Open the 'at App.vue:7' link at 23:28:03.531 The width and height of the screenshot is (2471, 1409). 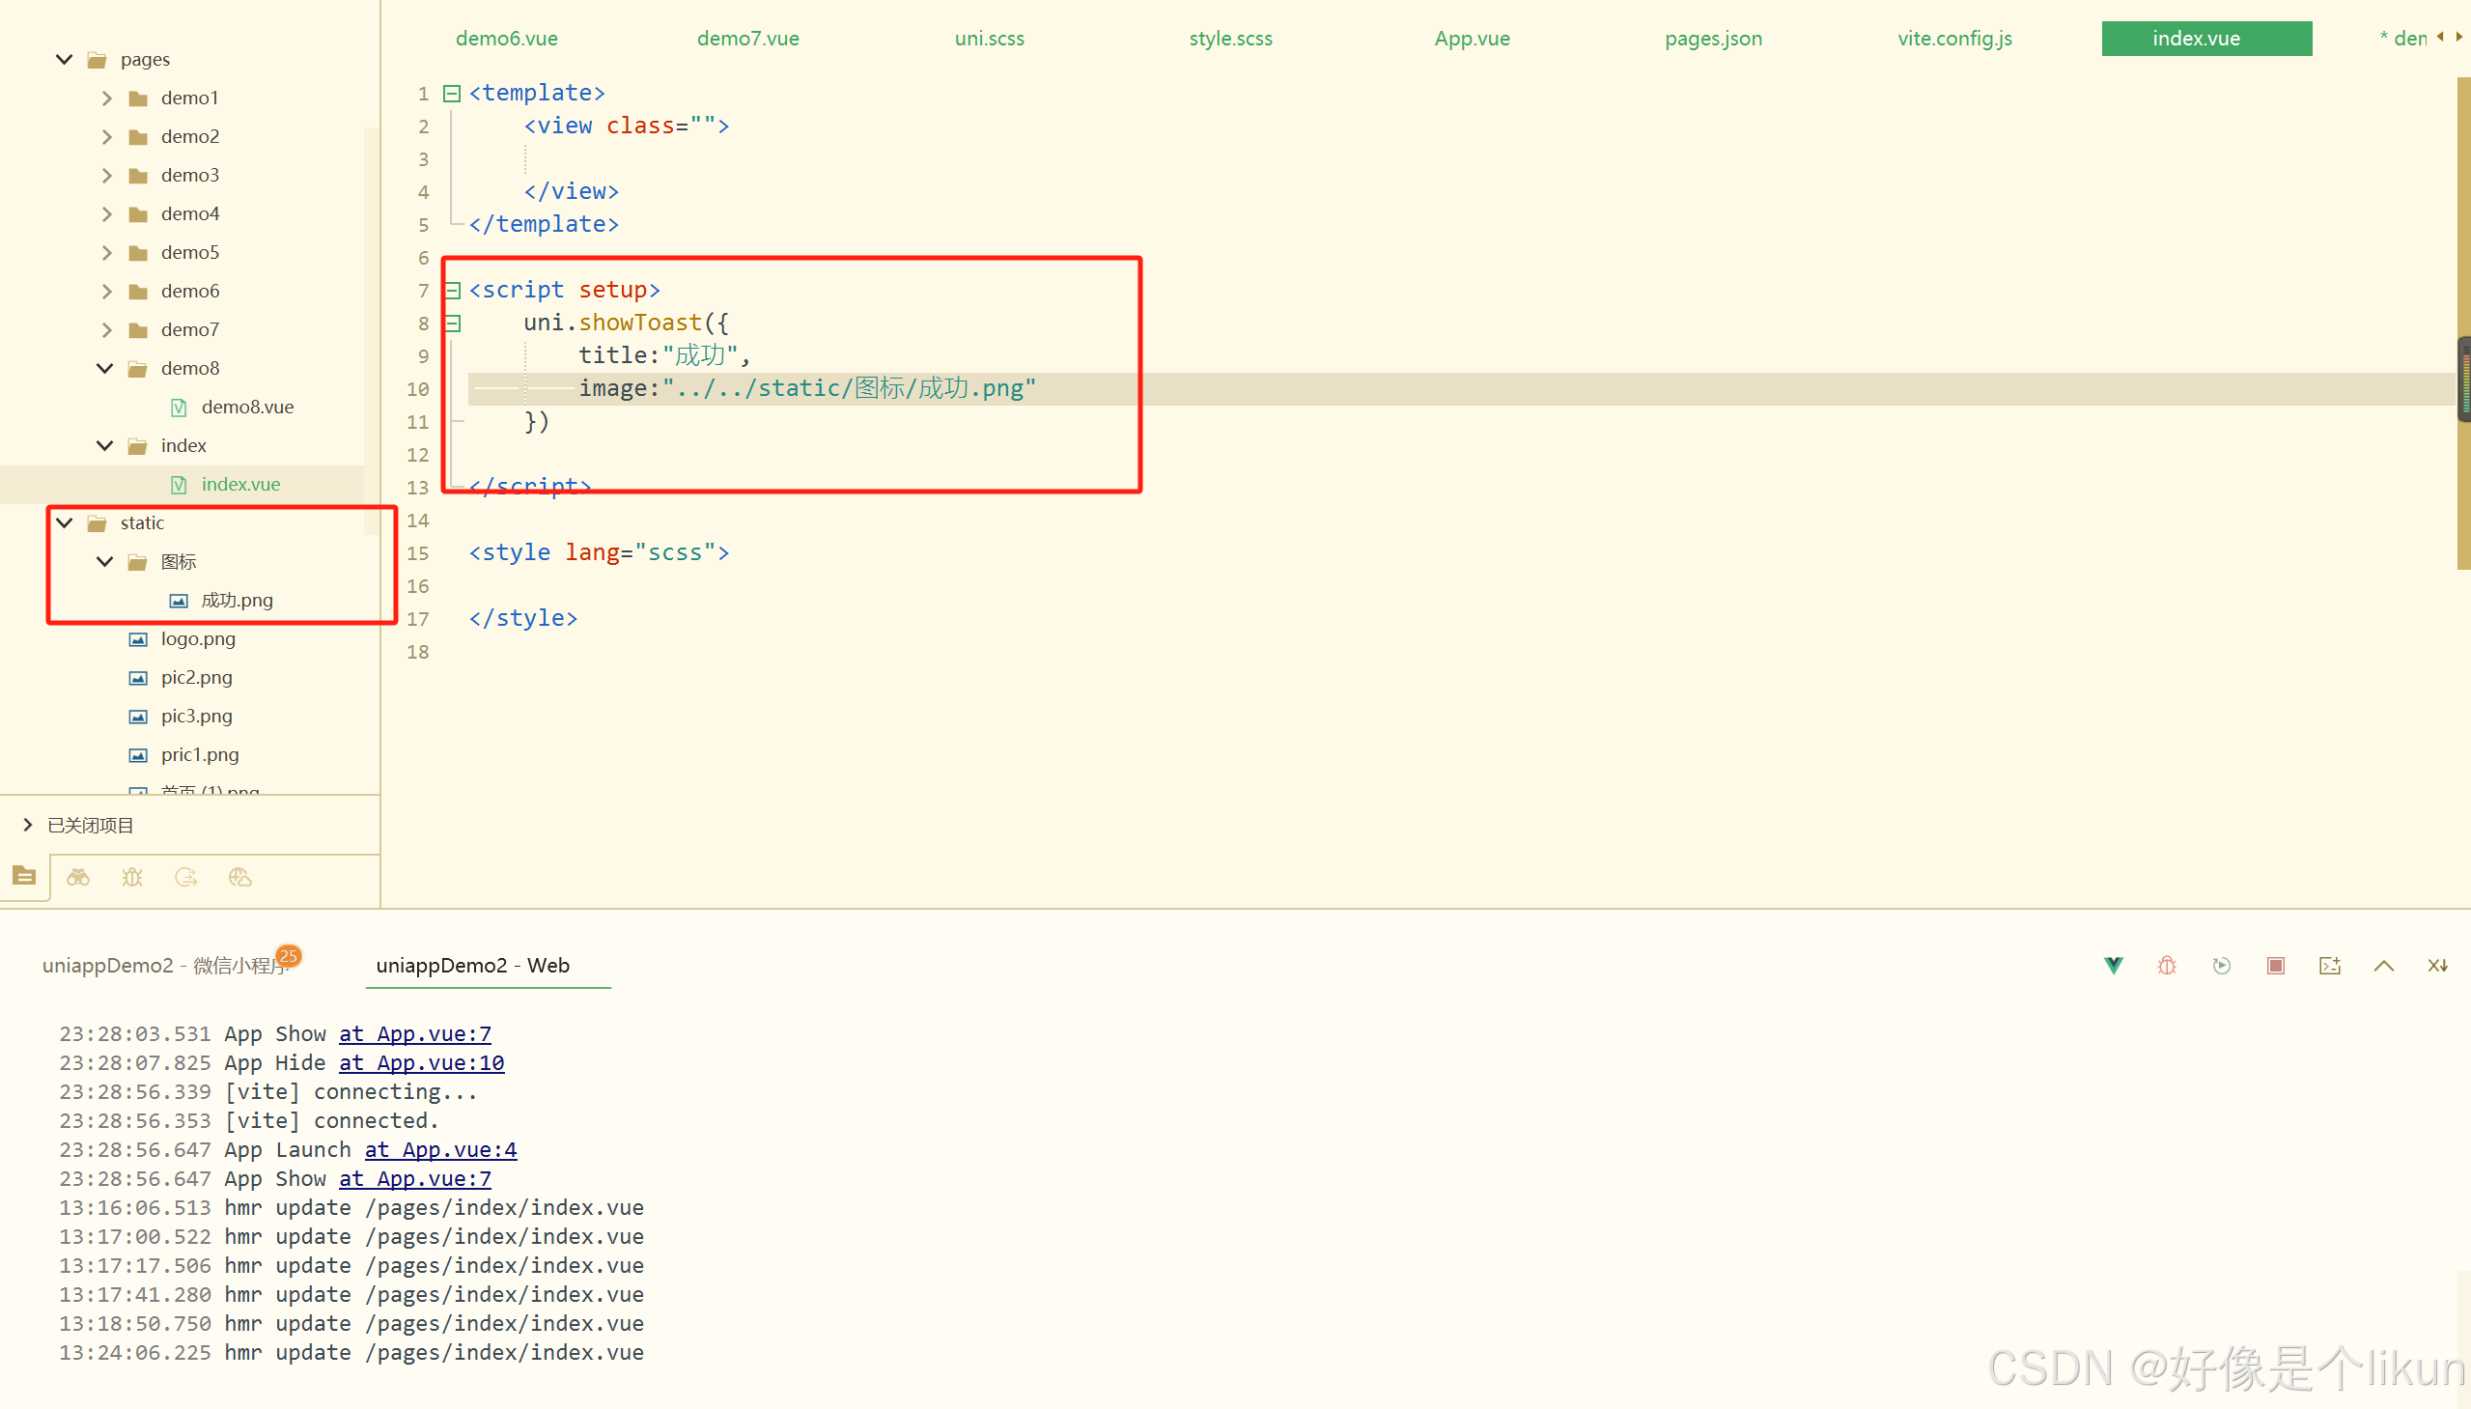415,1033
